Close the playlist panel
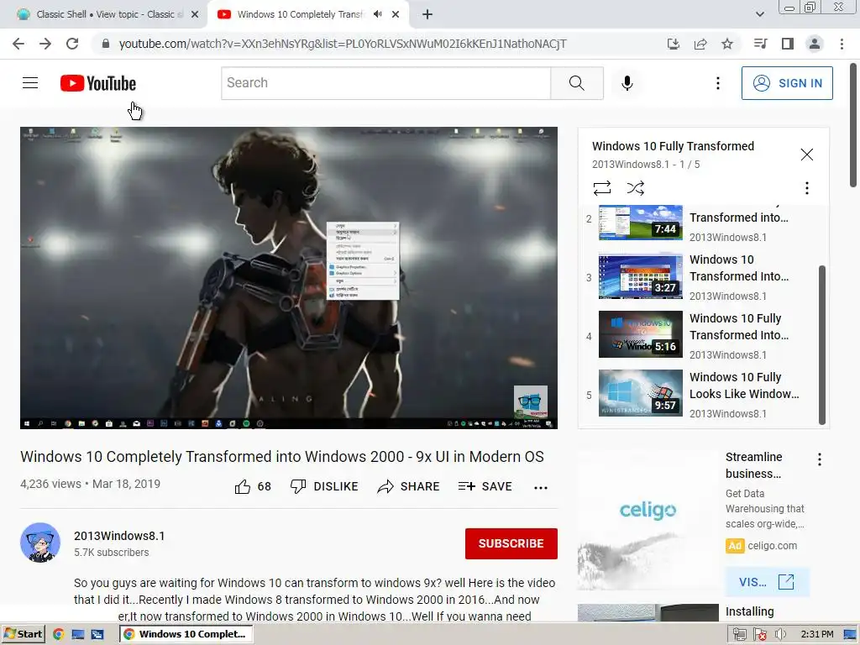Screen dimensions: 860x645 (806, 155)
